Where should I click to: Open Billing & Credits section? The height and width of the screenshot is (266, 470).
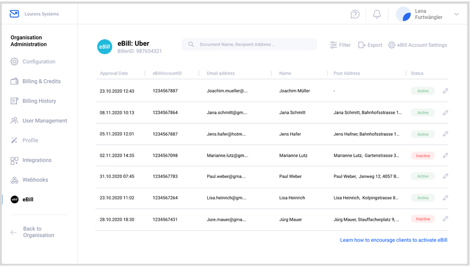coord(41,81)
